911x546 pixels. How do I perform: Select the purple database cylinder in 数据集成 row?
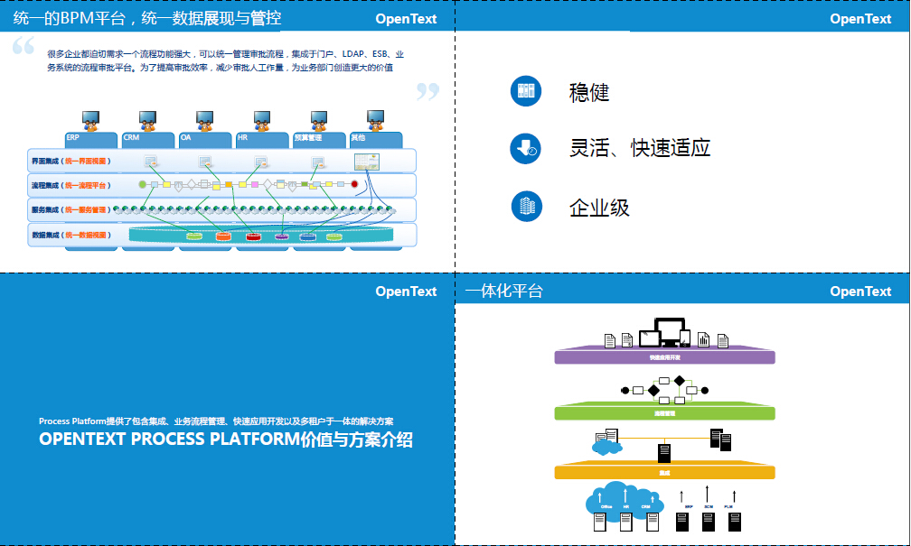coord(282,236)
